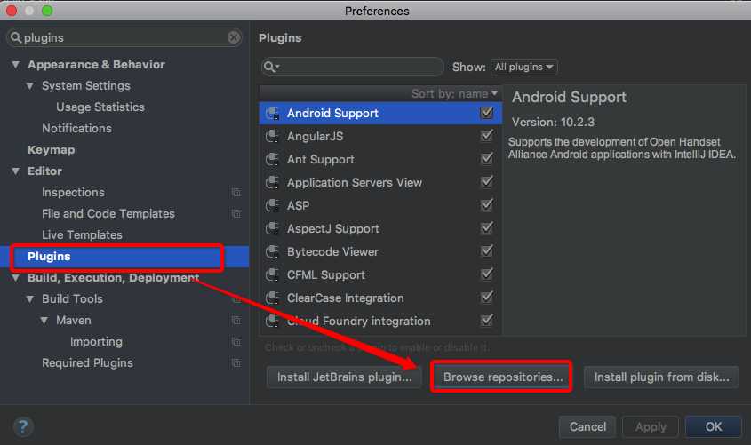Click the settings search field containing plugins

124,37
